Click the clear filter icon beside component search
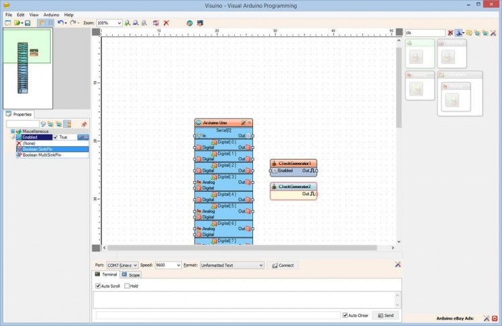The image size is (502, 326). [451, 32]
